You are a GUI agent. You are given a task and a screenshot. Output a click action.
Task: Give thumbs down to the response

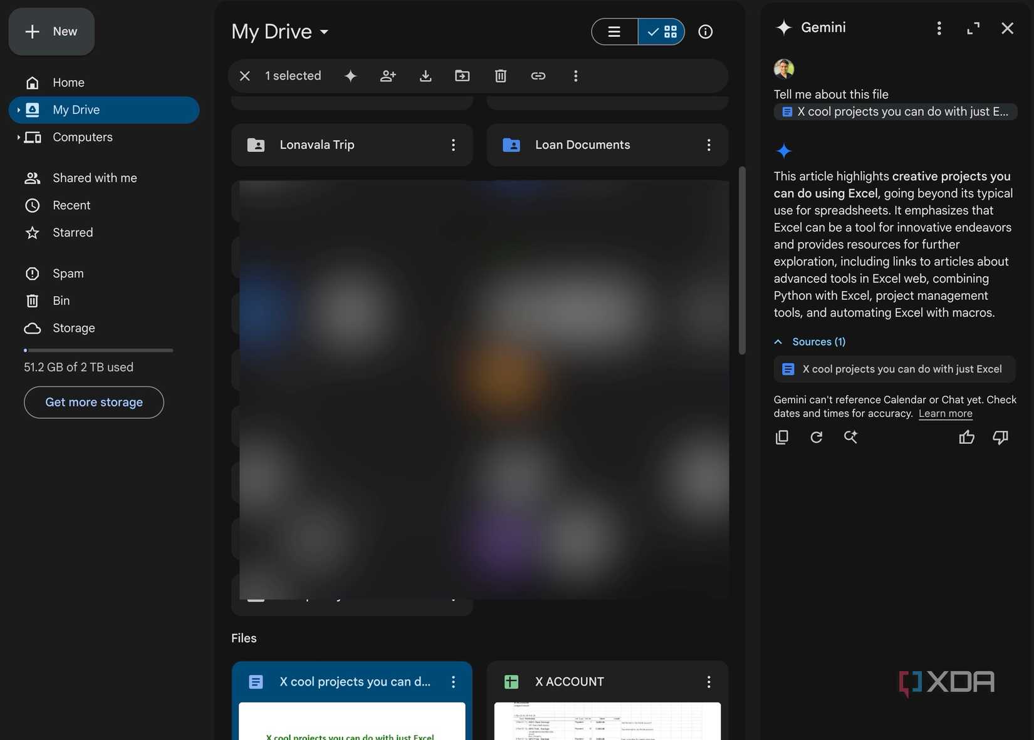coord(1001,437)
